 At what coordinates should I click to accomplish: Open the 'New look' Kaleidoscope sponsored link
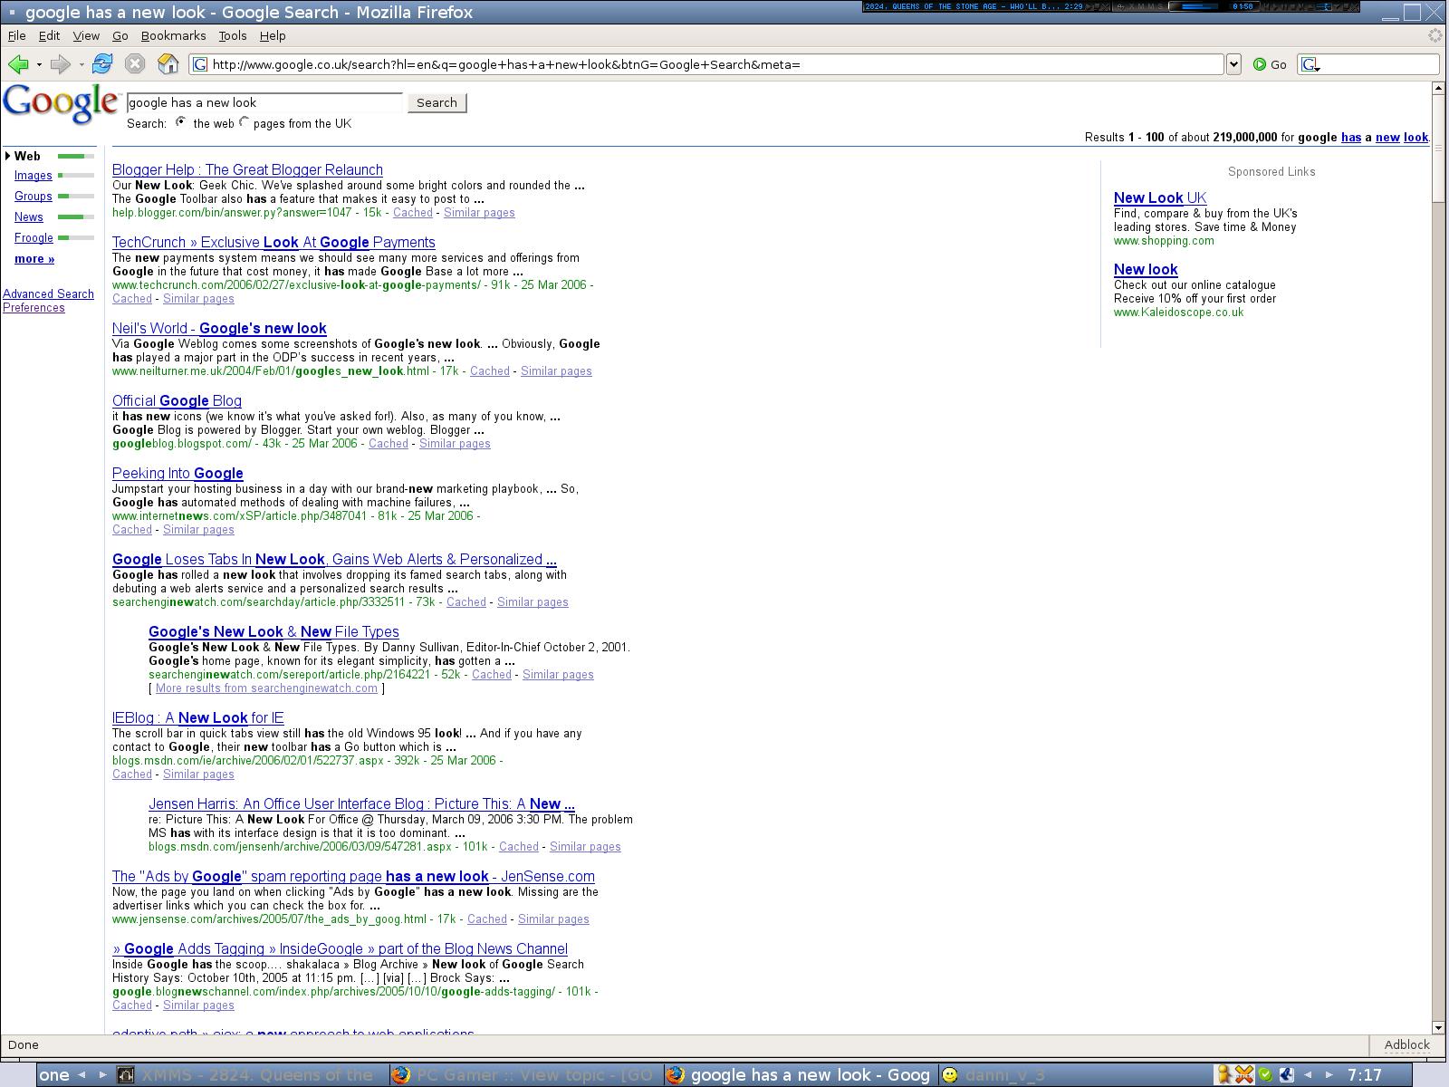coord(1146,269)
